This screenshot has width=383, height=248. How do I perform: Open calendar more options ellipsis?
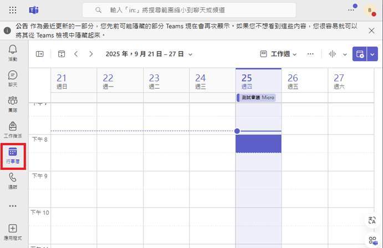310,54
